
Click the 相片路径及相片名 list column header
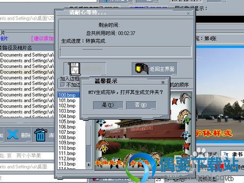point(27,48)
